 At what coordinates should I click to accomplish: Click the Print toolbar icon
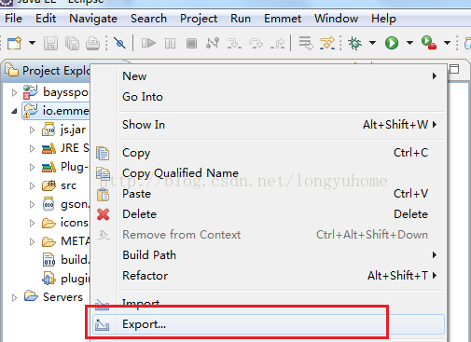click(x=92, y=43)
